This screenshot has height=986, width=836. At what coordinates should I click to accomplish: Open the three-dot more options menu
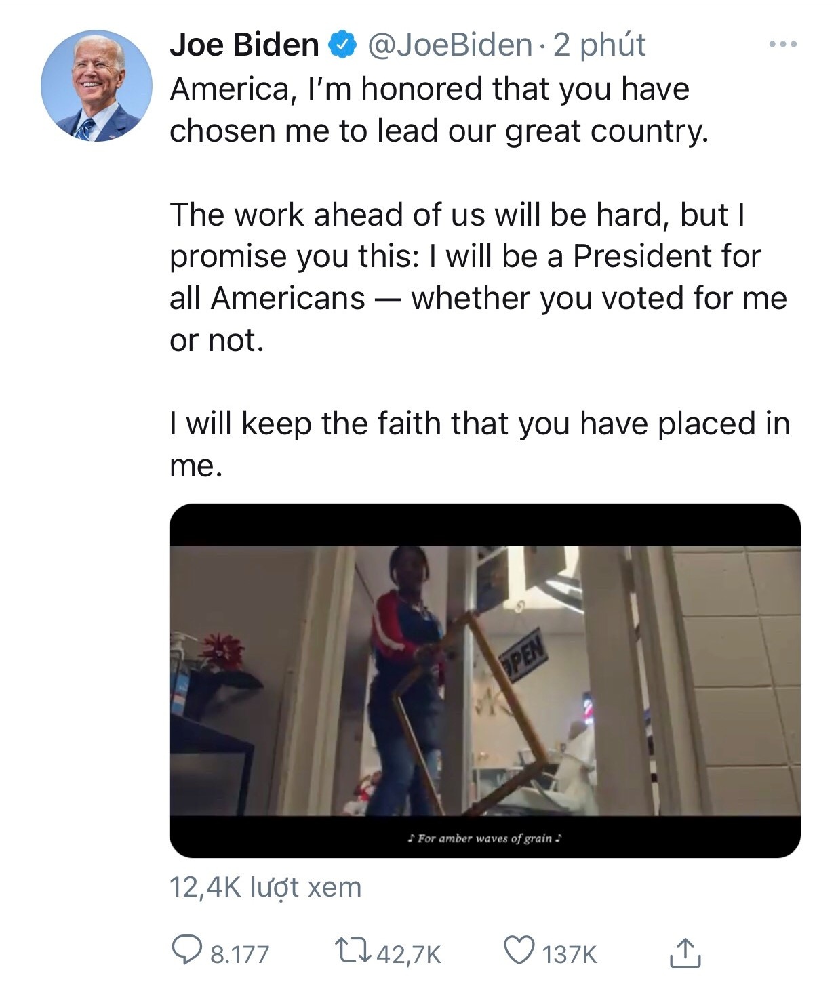coord(783,45)
